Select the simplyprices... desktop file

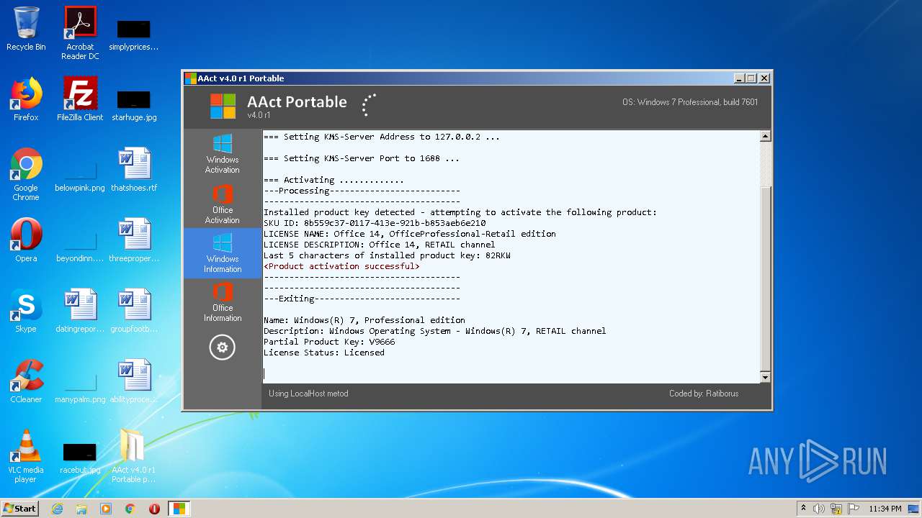click(134, 35)
